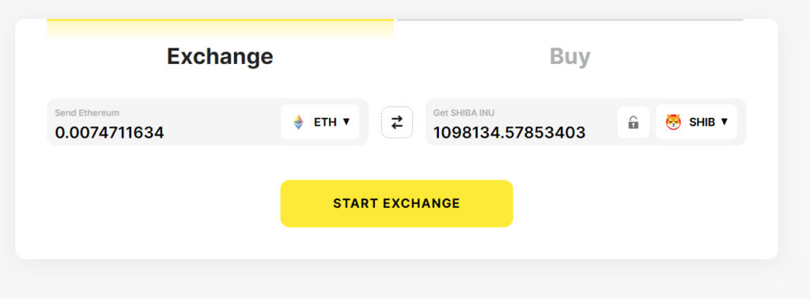Click the yellow indicator bar above Exchange

pos(220,20)
